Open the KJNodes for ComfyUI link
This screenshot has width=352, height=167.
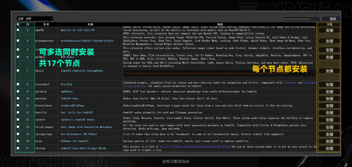75,141
